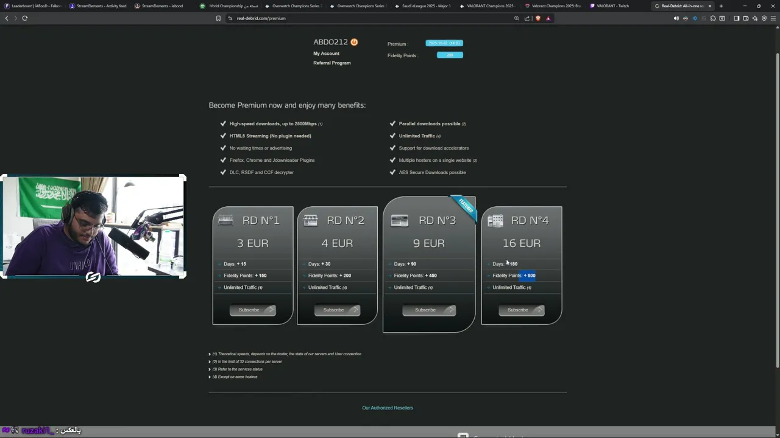
Task: Click 'DLC, RSDF and CCF decrypter' benefit
Action: (x=261, y=172)
